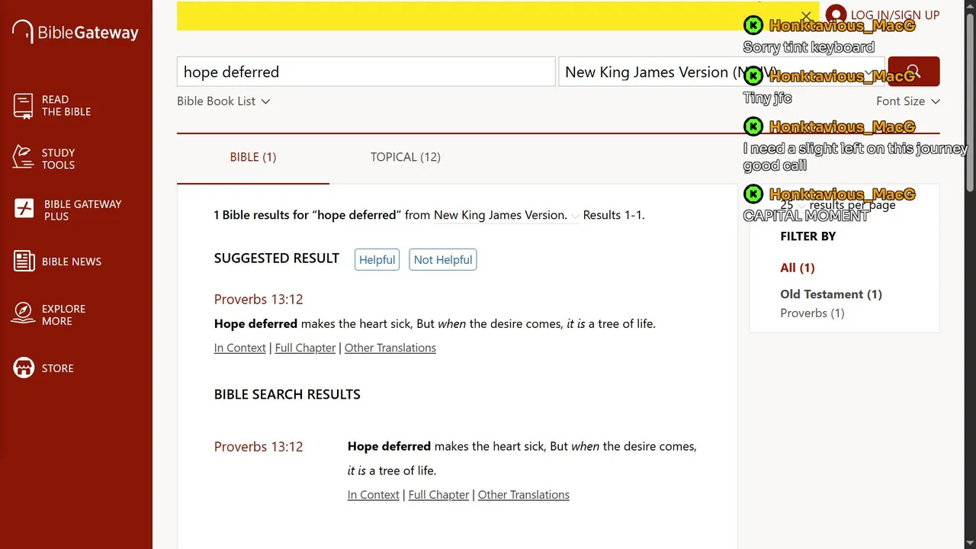Screen dimensions: 976x549
Task: Switch to the BIBLE (1) tab
Action: (x=253, y=157)
